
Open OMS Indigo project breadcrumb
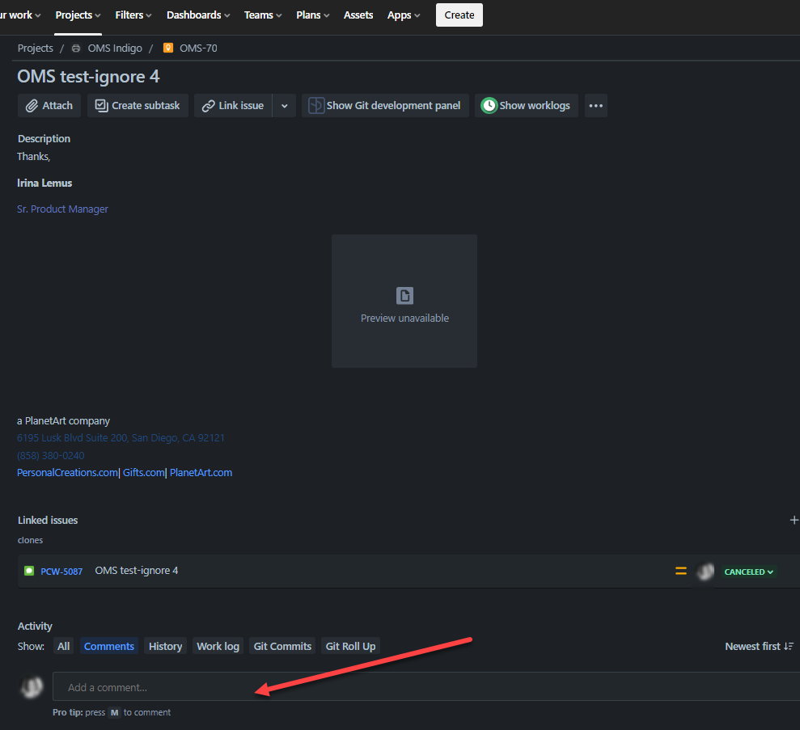click(115, 48)
